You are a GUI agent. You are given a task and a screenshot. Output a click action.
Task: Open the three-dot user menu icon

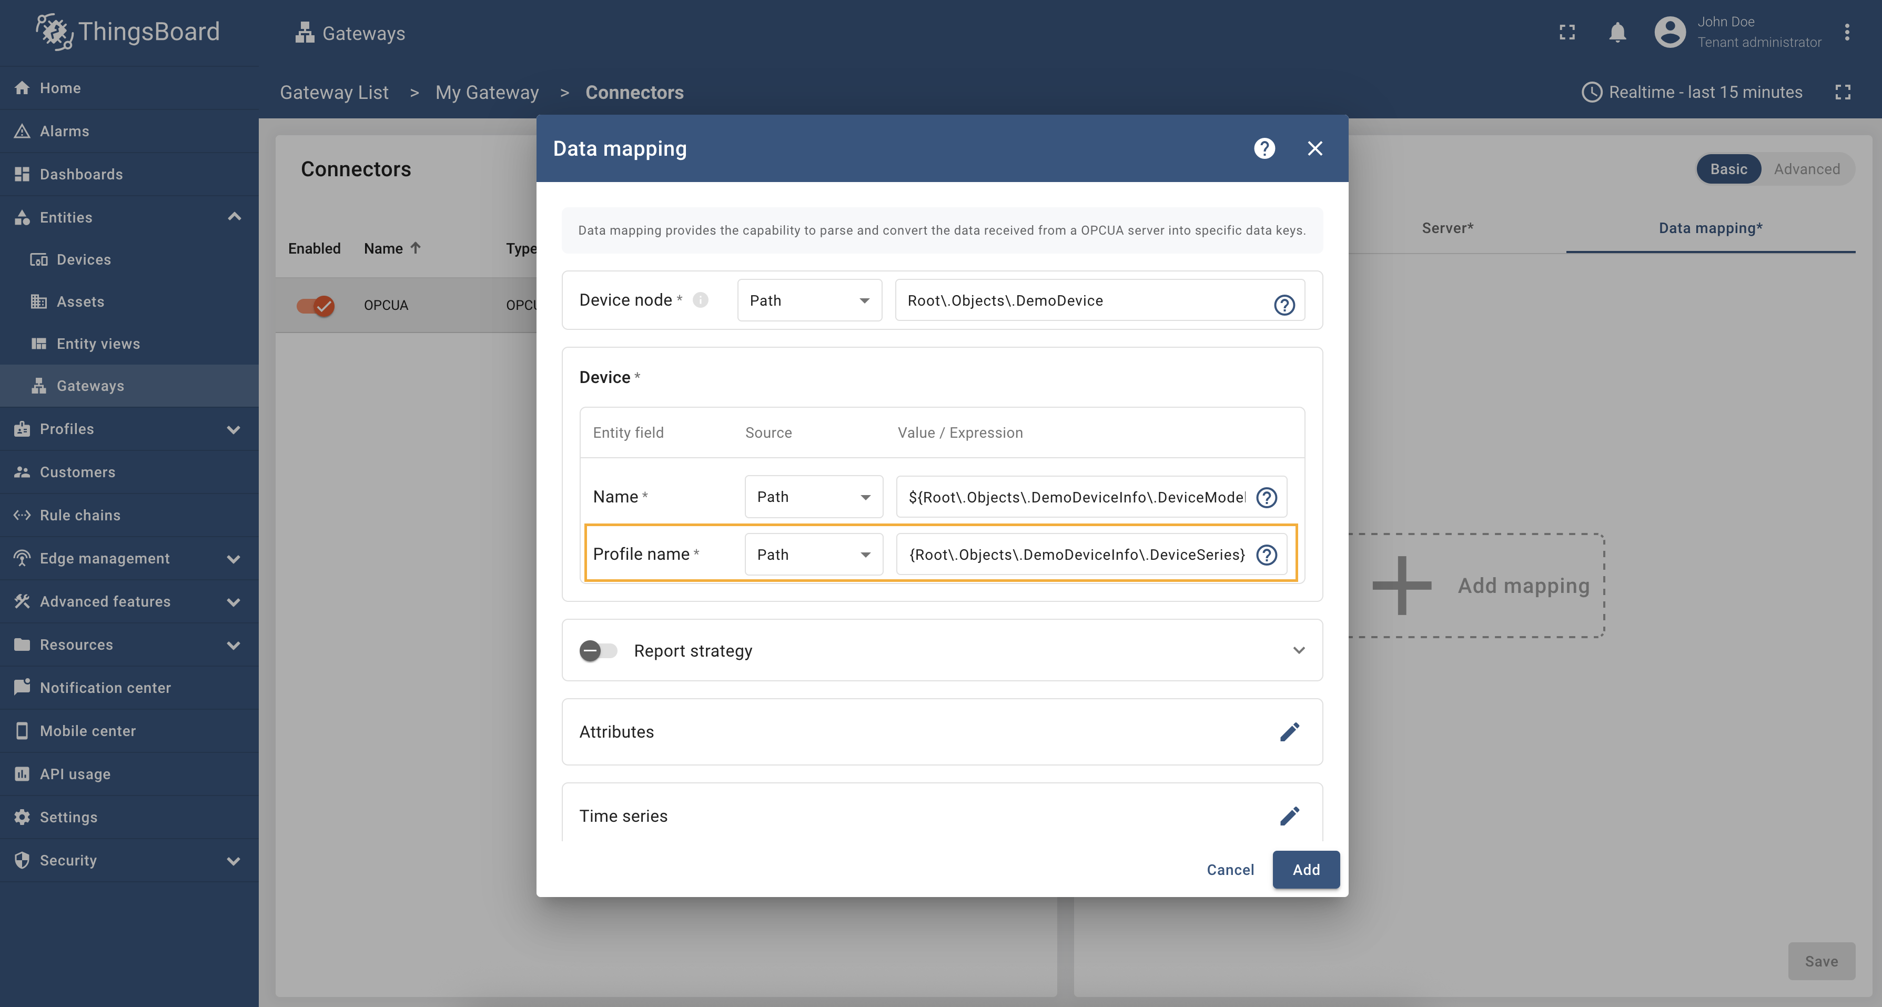pyautogui.click(x=1846, y=32)
